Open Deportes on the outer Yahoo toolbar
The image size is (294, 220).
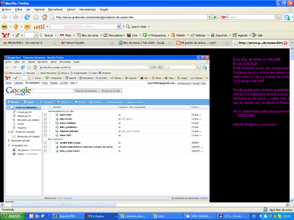[x=219, y=36]
